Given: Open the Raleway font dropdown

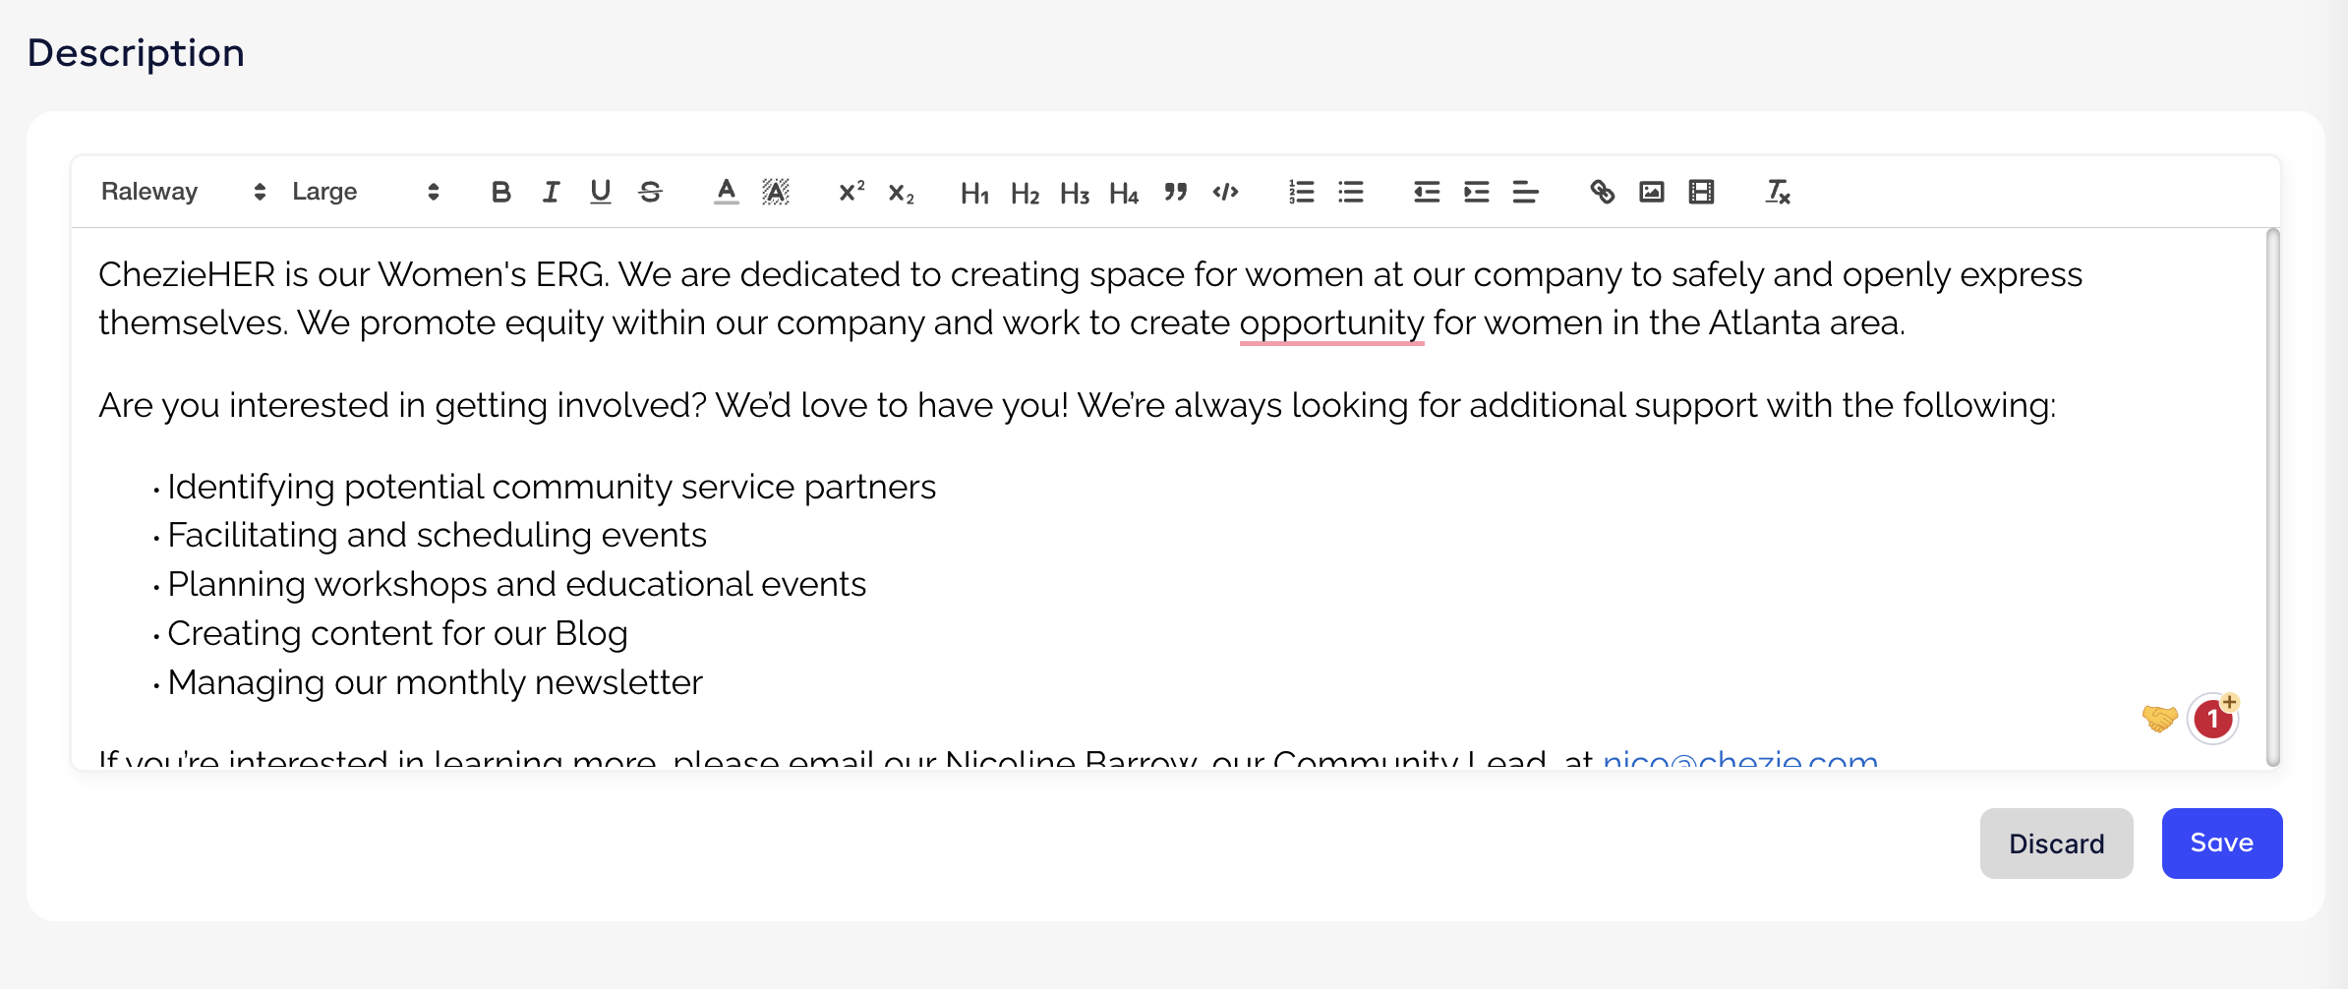Looking at the screenshot, I should [x=183, y=192].
